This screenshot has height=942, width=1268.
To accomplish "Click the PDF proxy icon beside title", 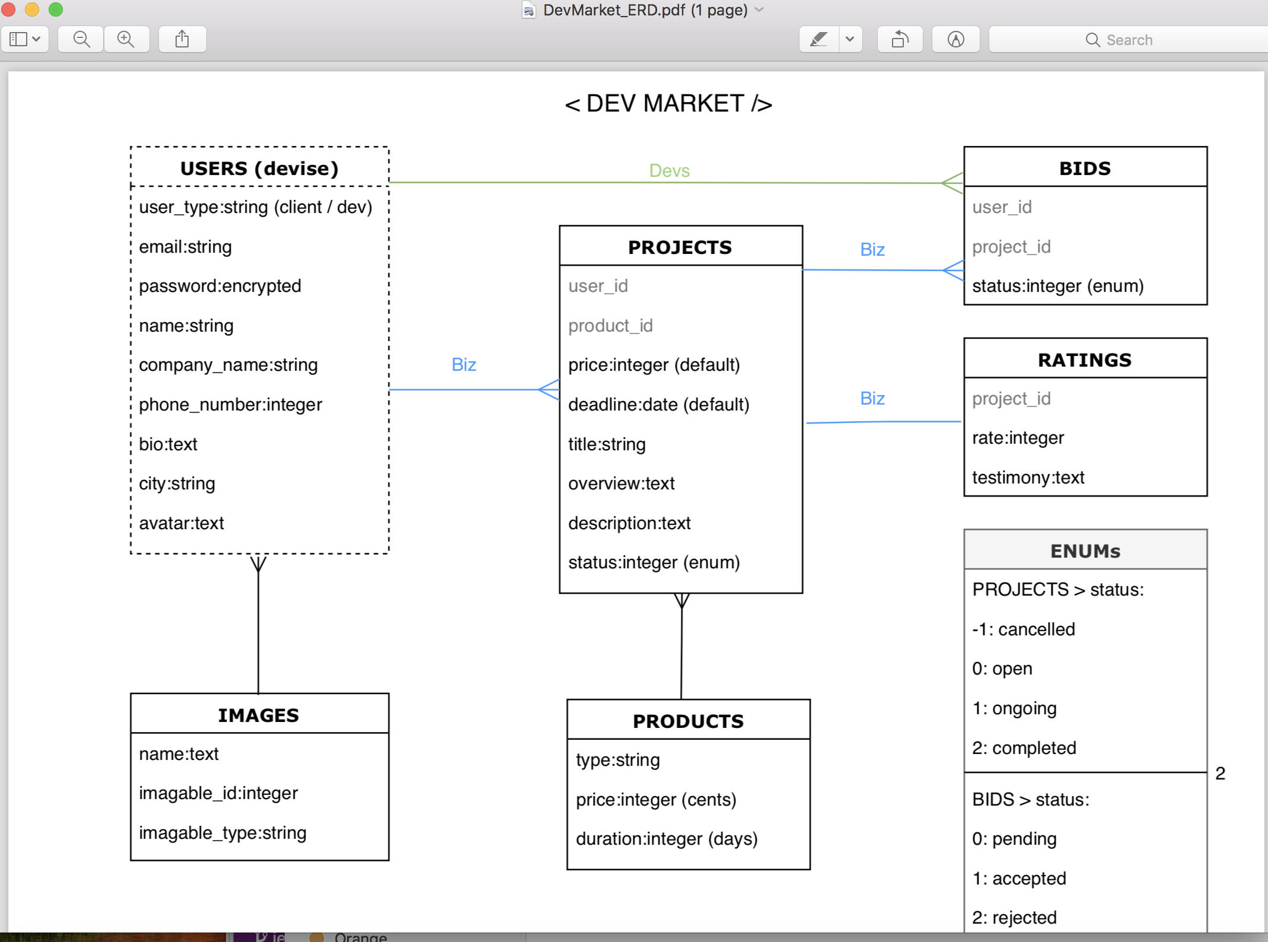I will pyautogui.click(x=528, y=10).
